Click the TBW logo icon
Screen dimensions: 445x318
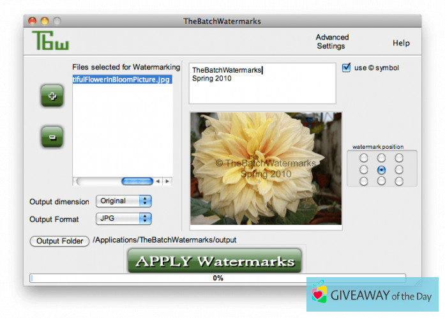50,41
